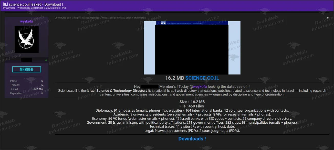Open post permalink #1
This screenshot has width=334, height=150.
pos(328,18)
